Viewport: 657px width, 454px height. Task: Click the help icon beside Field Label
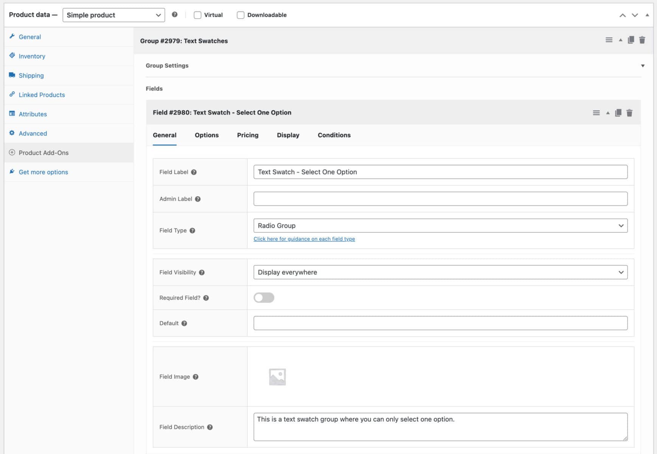point(194,172)
